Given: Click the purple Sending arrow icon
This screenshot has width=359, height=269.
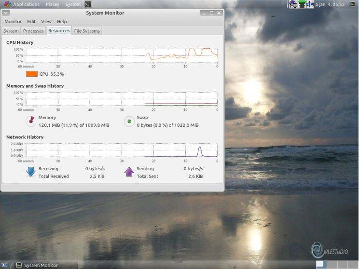Looking at the screenshot, I should [129, 172].
